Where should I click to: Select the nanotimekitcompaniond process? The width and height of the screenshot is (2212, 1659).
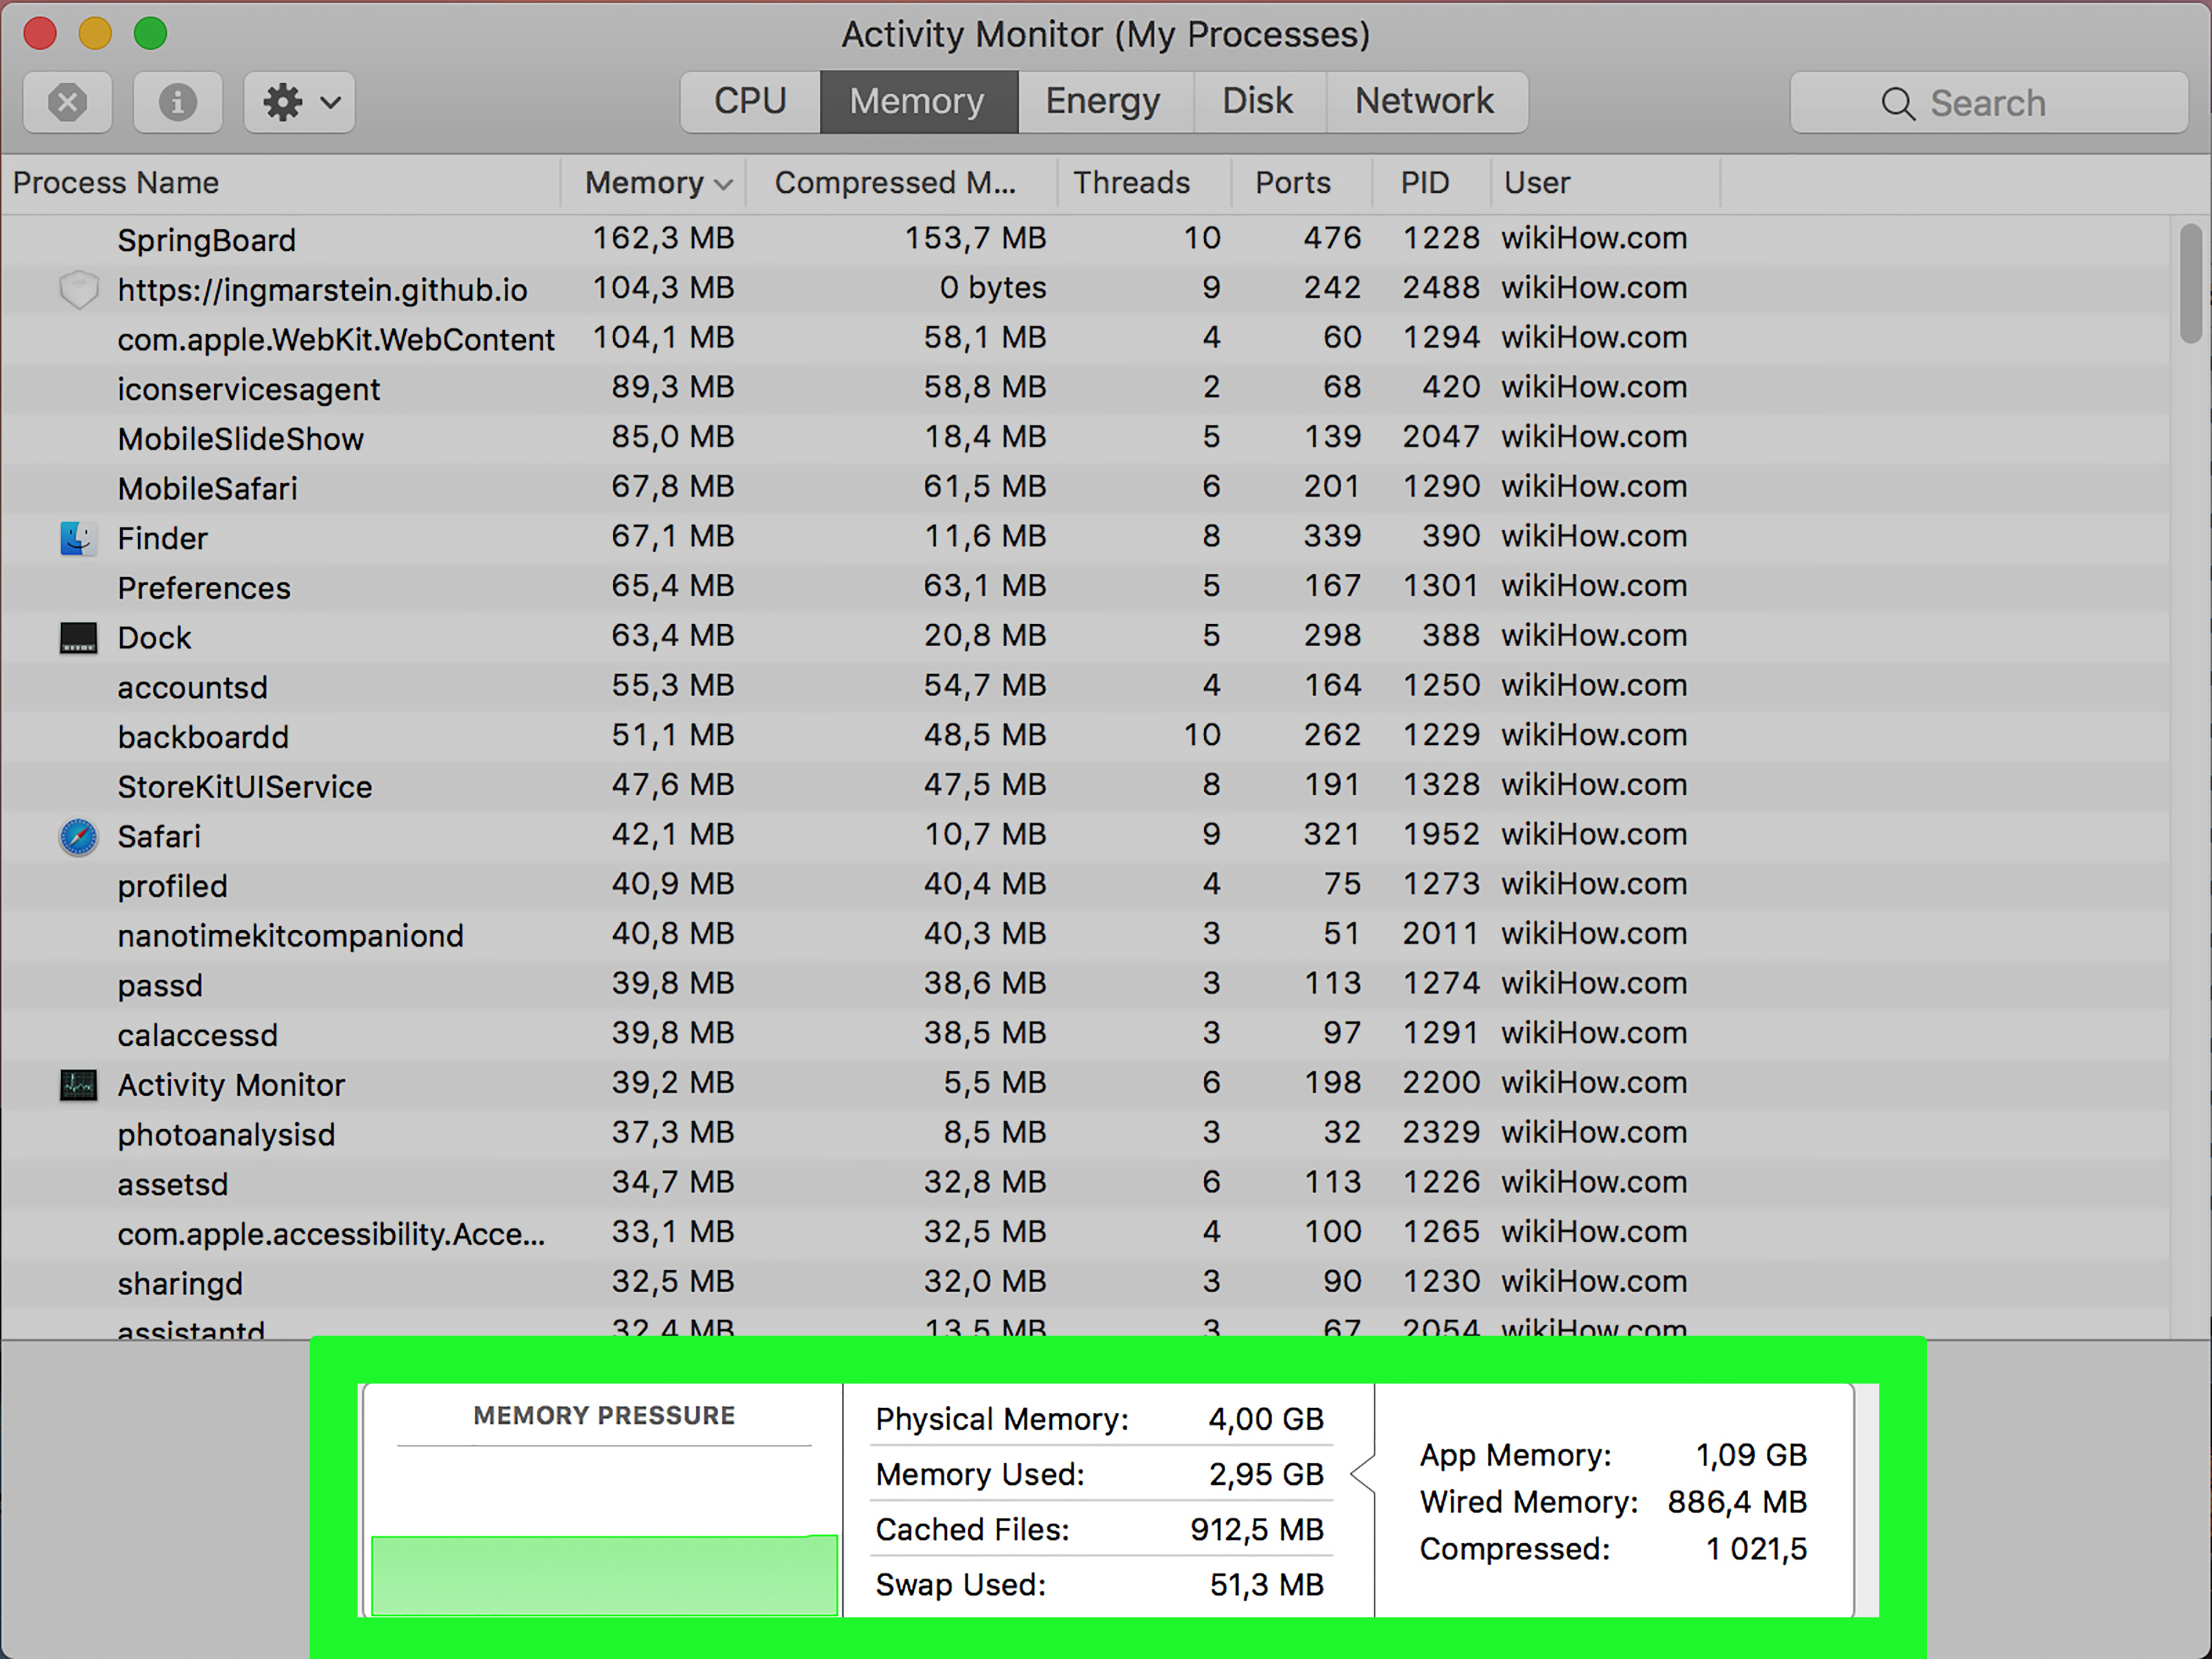1085,936
